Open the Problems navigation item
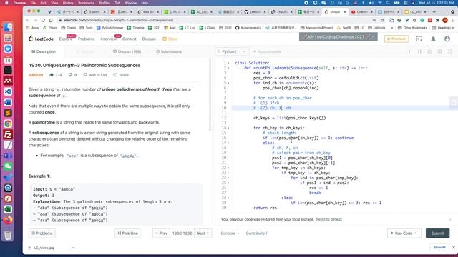The width and height of the screenshot is (458, 257). click(x=86, y=39)
